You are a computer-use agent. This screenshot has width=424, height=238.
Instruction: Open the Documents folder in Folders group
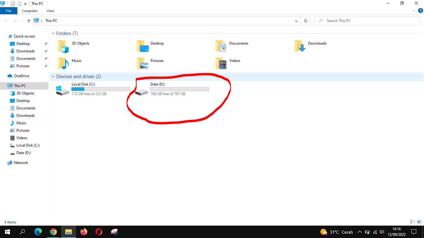(x=232, y=46)
